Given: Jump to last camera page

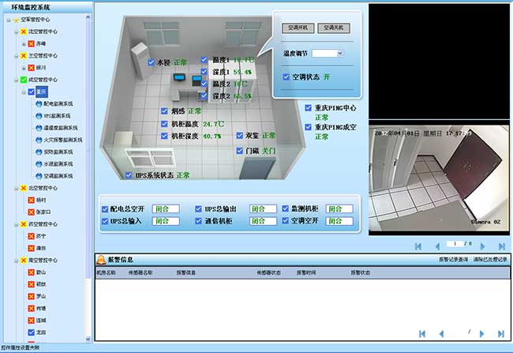Looking at the screenshot, I should coord(502,246).
